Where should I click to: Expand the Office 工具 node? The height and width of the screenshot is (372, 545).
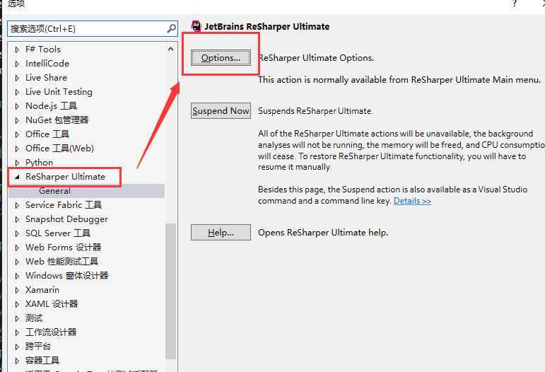point(17,134)
